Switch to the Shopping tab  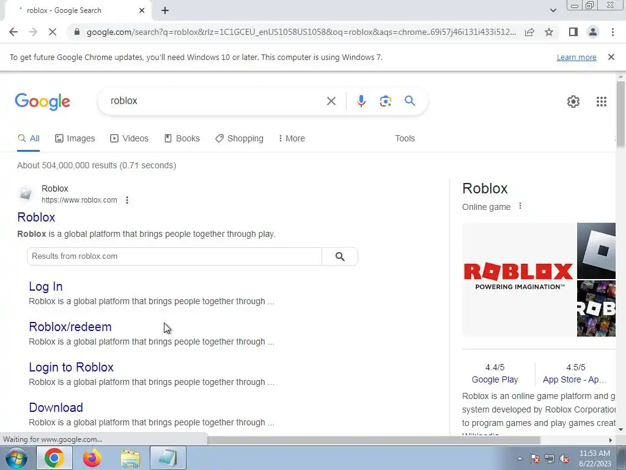(239, 139)
